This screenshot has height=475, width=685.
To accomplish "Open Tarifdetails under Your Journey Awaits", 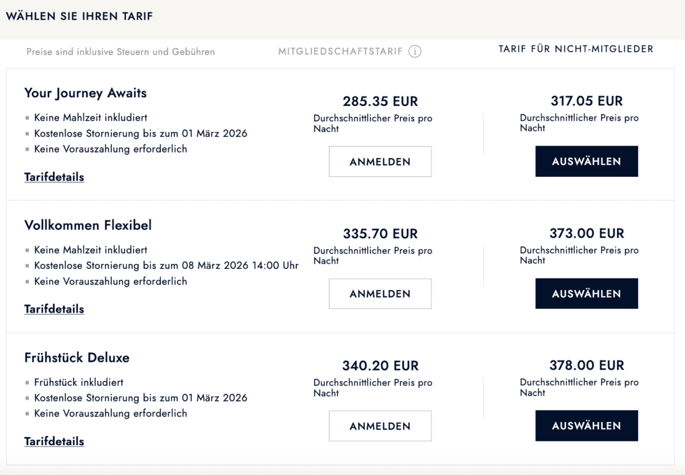I will pos(54,177).
